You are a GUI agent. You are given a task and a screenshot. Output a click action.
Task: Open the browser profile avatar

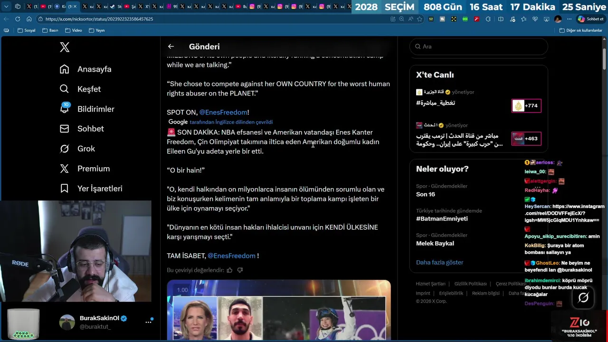click(x=558, y=19)
